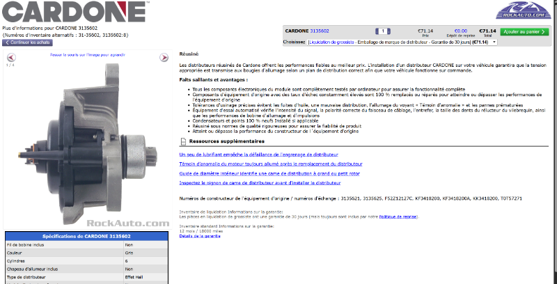Open the Choisissez warranty option dropdown
The image size is (557, 284).
click(x=402, y=42)
